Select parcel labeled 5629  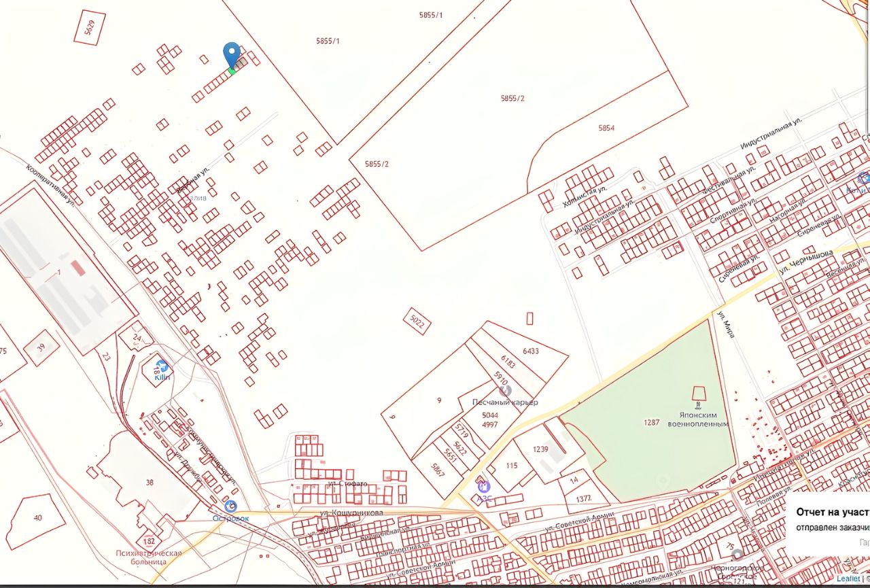(x=90, y=28)
